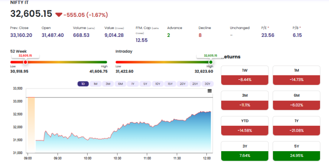Select the 10Y chart range
329x168 pixels.
[x=158, y=84]
